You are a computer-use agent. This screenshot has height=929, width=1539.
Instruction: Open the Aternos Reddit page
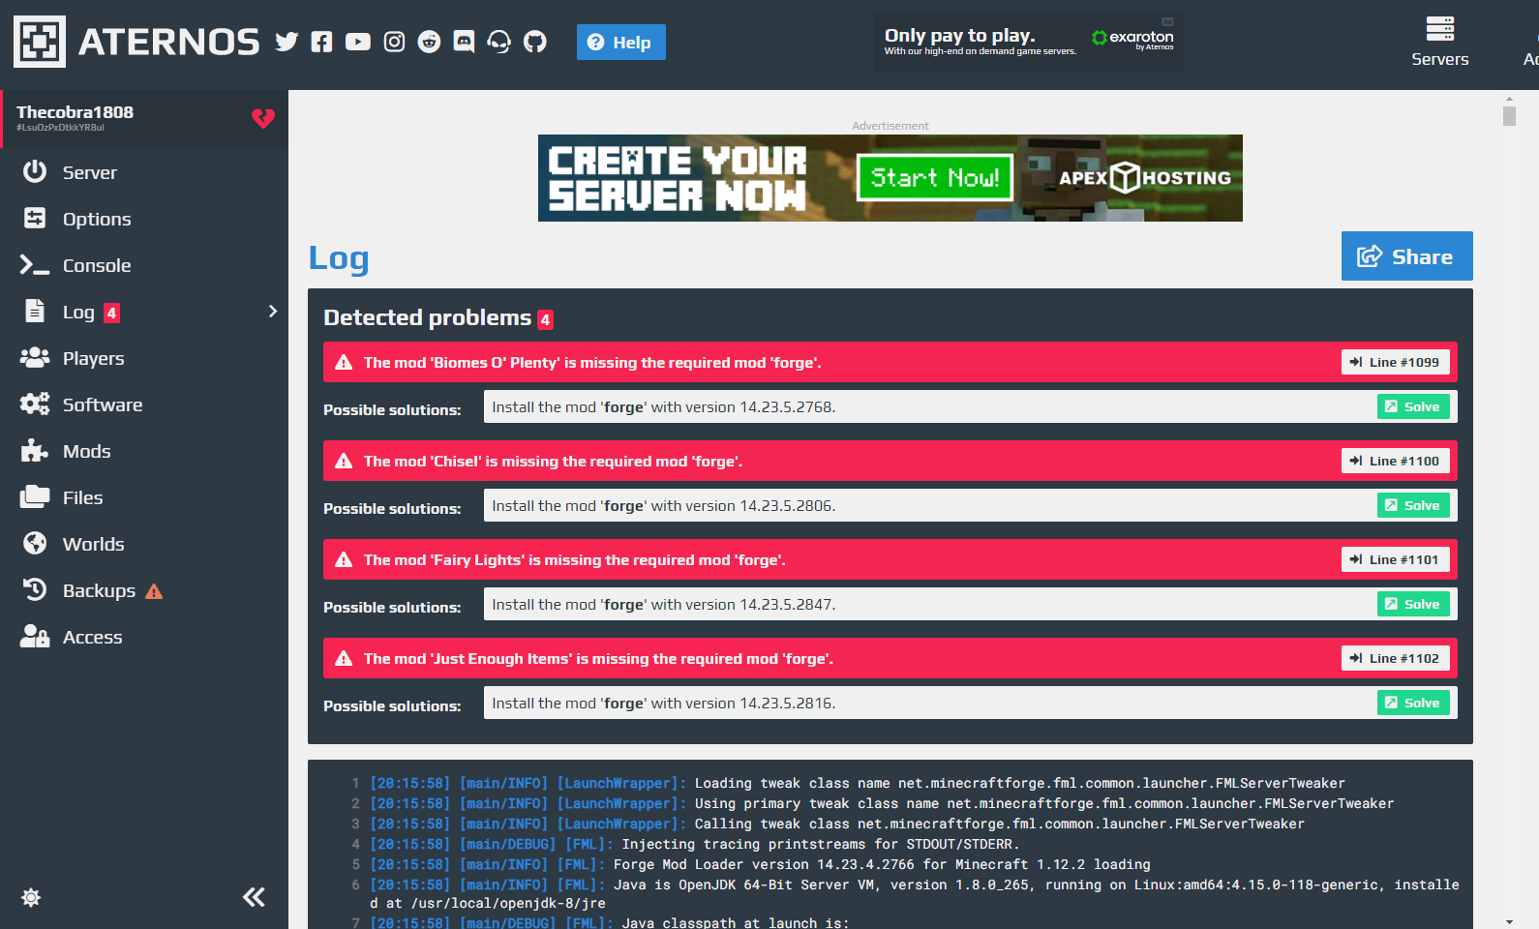click(429, 42)
